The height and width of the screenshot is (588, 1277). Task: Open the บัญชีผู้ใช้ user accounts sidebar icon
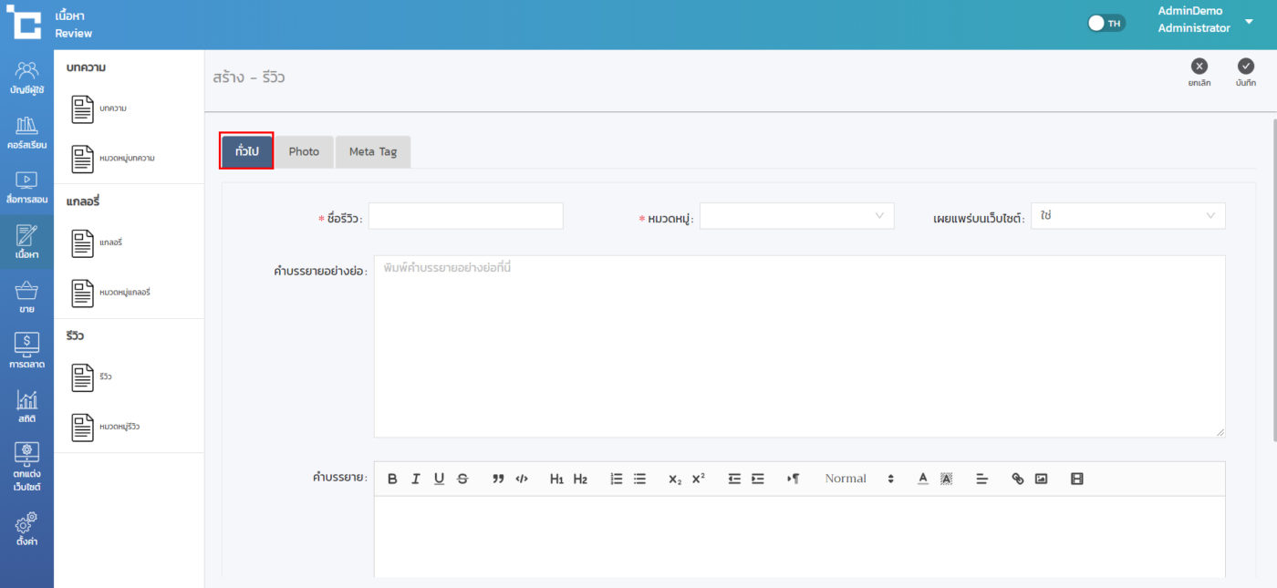26,77
